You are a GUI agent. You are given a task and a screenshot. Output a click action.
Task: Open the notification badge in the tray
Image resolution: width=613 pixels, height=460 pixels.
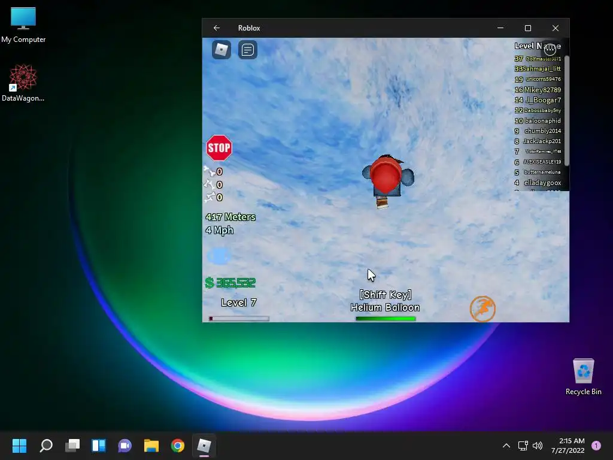click(596, 446)
